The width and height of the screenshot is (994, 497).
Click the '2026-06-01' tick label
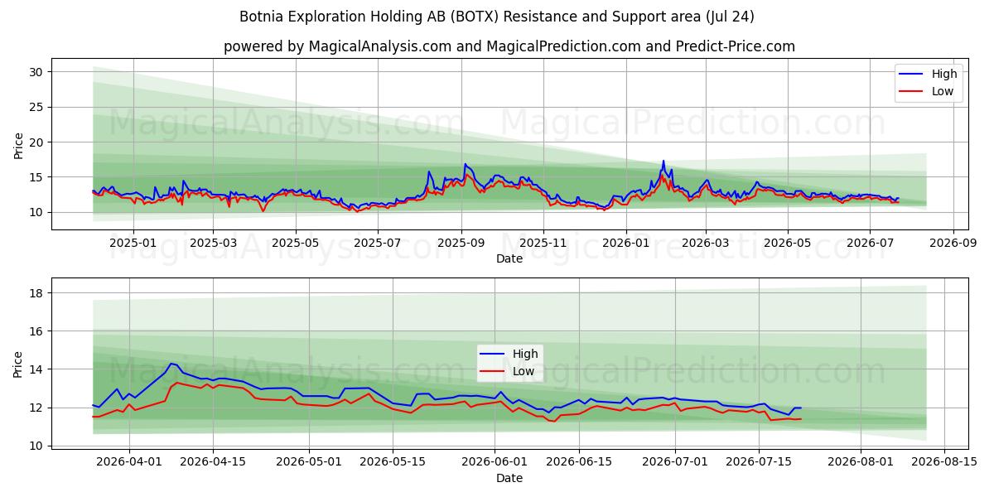point(494,463)
